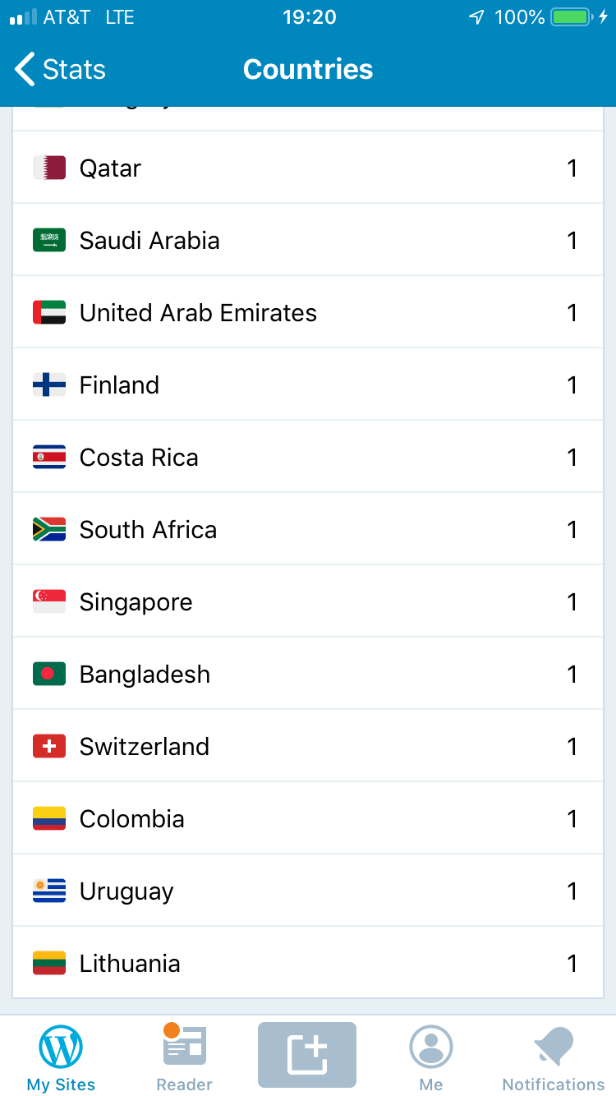
Task: Tap the Saudi Arabia flag icon
Action: (49, 241)
